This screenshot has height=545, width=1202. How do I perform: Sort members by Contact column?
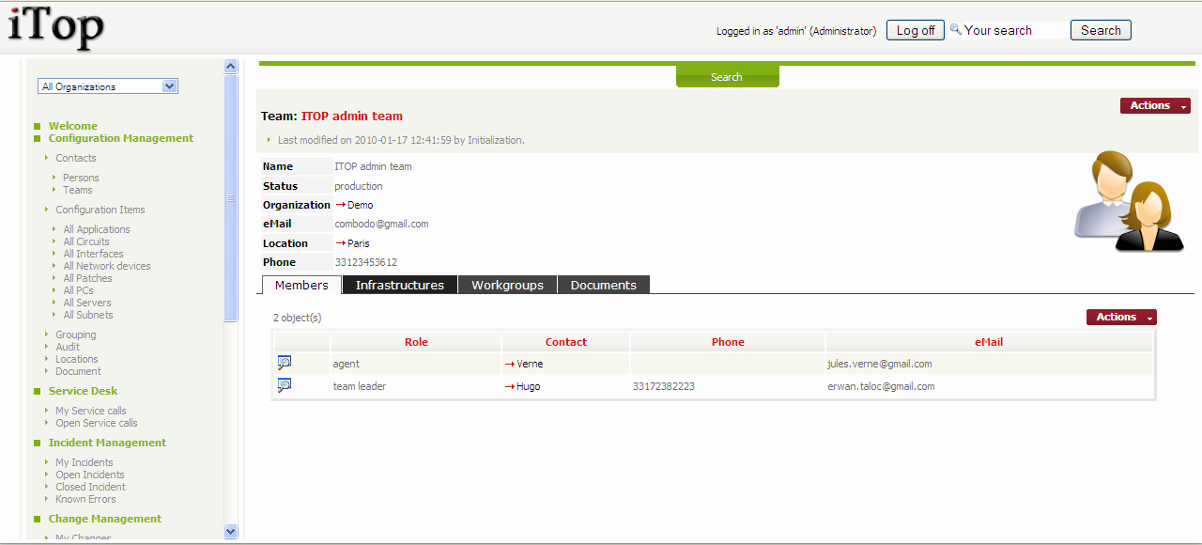pos(566,342)
